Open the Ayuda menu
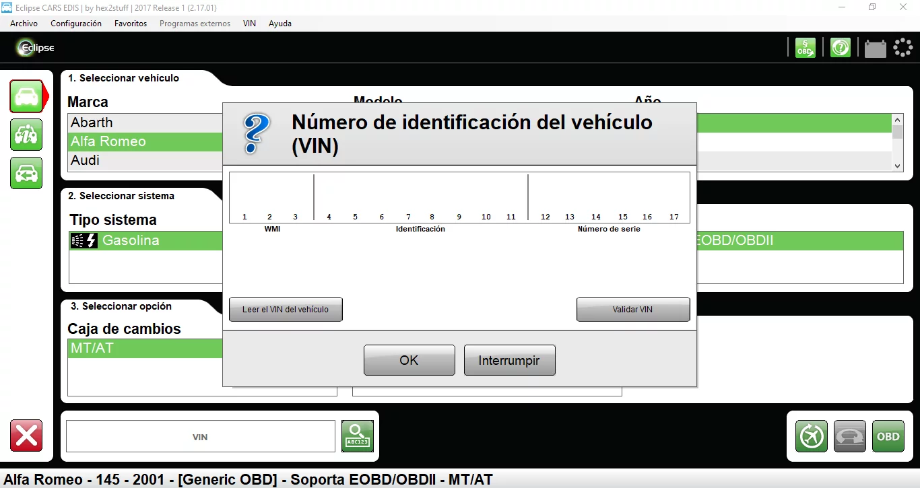The height and width of the screenshot is (488, 920). click(280, 23)
